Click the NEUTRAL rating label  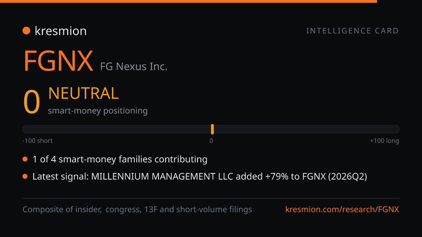click(83, 93)
